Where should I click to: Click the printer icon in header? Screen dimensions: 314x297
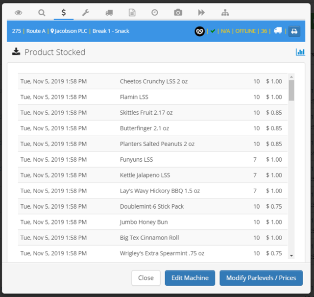click(294, 31)
